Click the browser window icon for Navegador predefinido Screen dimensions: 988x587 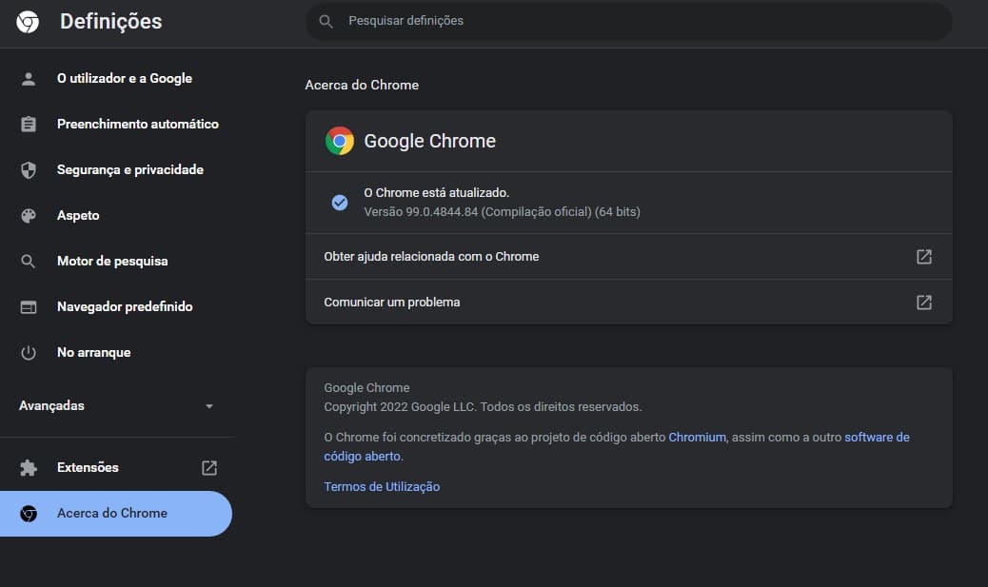[x=29, y=307]
